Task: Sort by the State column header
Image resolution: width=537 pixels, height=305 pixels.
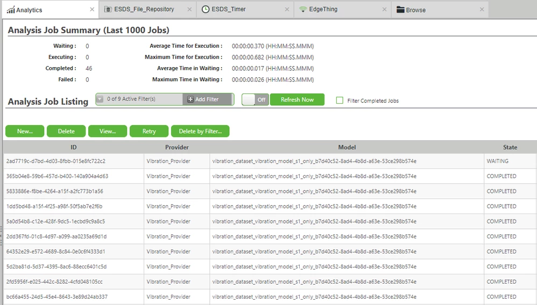Action: (510, 147)
